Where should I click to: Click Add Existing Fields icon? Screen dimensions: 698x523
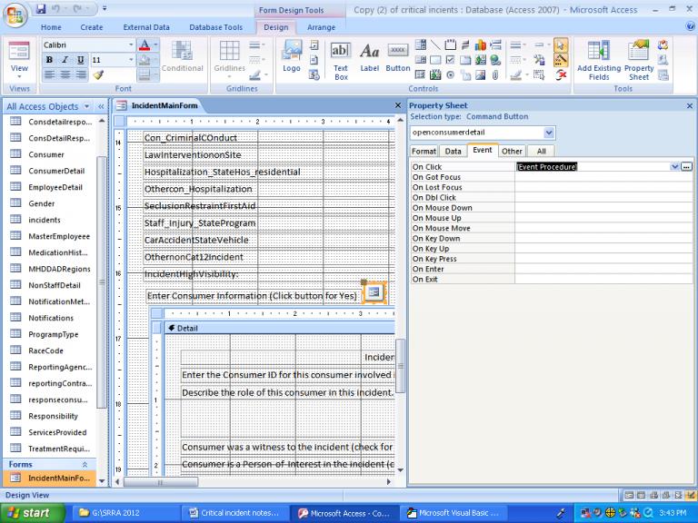click(x=599, y=58)
